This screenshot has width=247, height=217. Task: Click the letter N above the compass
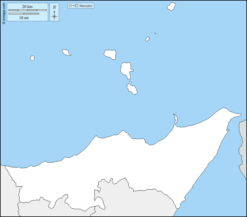(54, 7)
